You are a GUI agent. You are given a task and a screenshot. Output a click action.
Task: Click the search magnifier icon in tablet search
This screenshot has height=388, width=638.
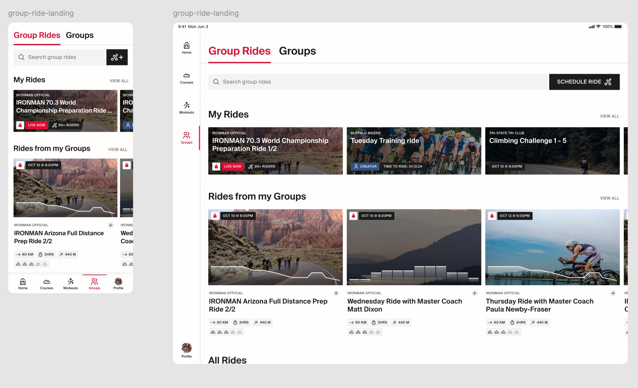click(216, 82)
